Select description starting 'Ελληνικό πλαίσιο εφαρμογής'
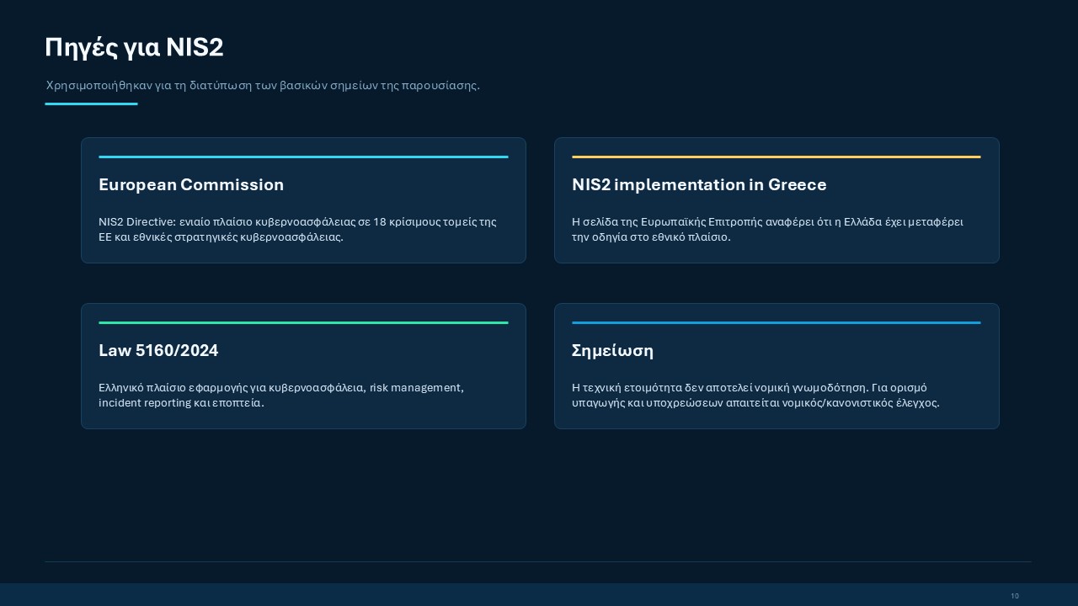Viewport: 1078px width, 606px height. point(281,395)
